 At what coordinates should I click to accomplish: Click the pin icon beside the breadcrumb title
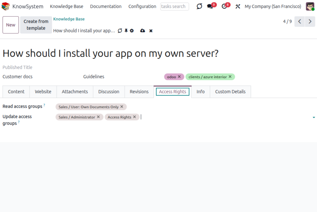126,31
